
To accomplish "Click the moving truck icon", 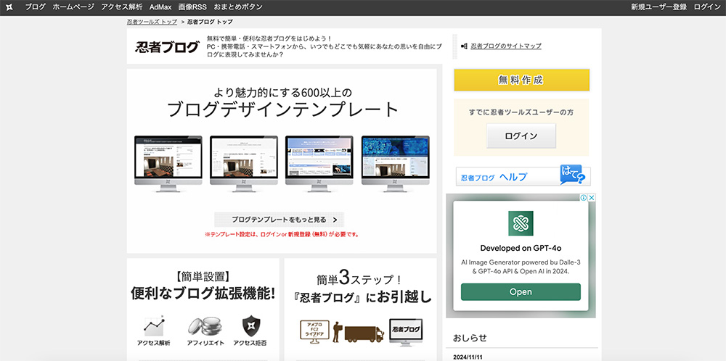I will (x=364, y=333).
